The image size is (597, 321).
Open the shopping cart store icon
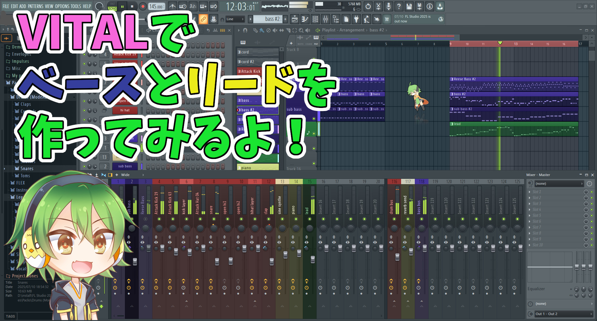[x=387, y=19]
